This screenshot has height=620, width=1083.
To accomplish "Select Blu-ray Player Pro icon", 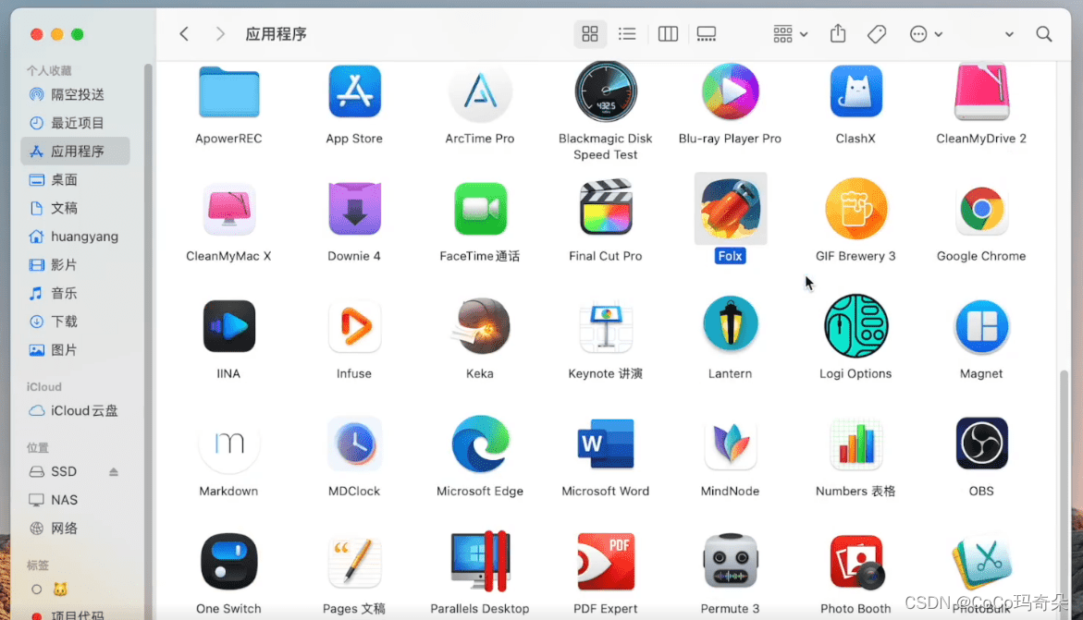I will (x=730, y=91).
